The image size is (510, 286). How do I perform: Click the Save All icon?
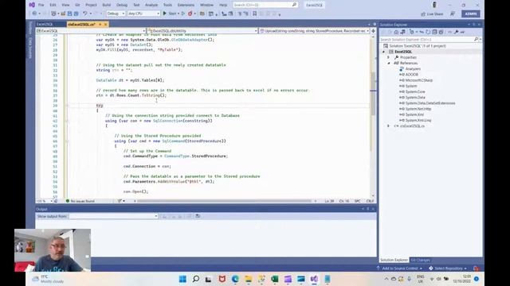[x=76, y=14]
